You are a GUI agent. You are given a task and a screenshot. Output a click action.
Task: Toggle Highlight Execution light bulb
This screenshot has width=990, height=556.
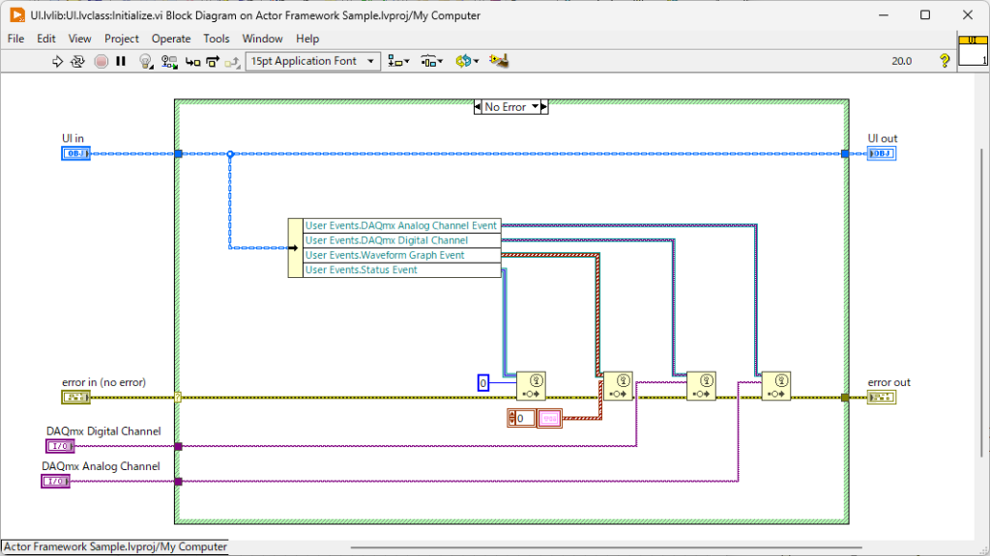(146, 61)
